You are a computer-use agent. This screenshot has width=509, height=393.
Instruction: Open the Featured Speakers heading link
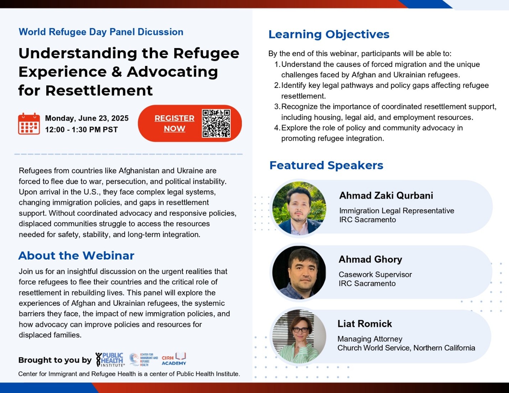[326, 165]
